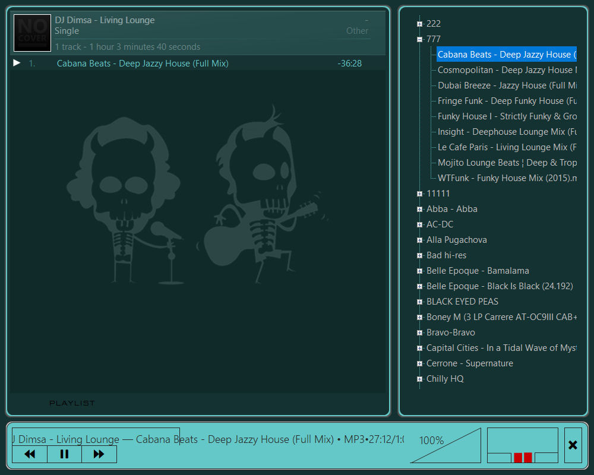Click the No Cover album art thumbnail
The image size is (594, 475).
tap(32, 33)
